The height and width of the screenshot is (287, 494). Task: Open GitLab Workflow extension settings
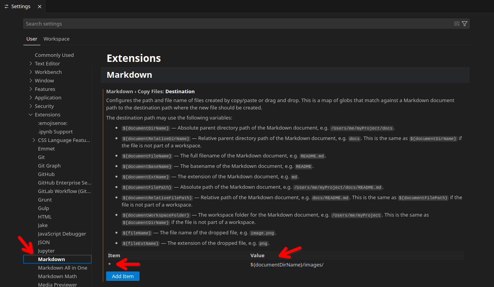64,191
